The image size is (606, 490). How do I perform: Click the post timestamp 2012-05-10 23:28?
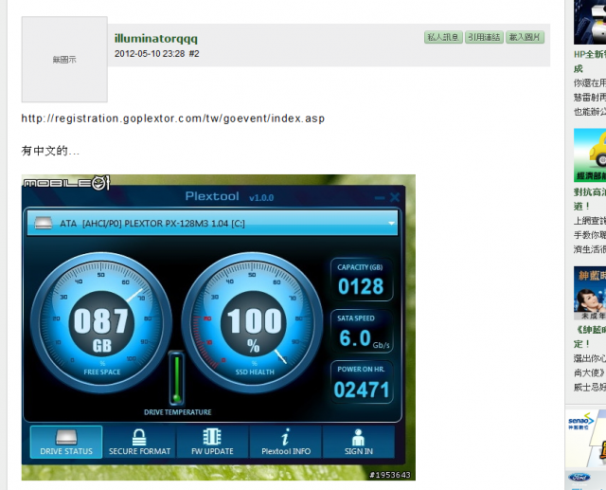pos(150,54)
